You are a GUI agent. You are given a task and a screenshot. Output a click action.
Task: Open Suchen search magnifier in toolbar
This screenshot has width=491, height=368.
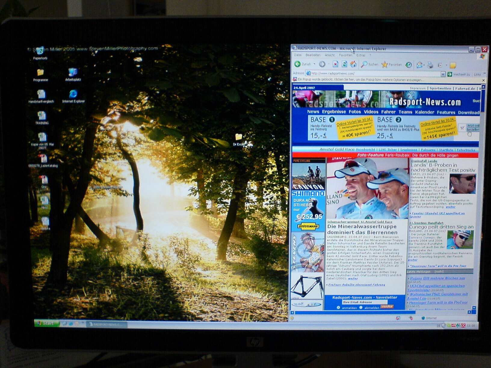tap(365, 64)
